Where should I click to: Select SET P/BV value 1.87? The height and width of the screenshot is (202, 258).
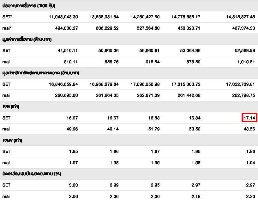point(155,151)
